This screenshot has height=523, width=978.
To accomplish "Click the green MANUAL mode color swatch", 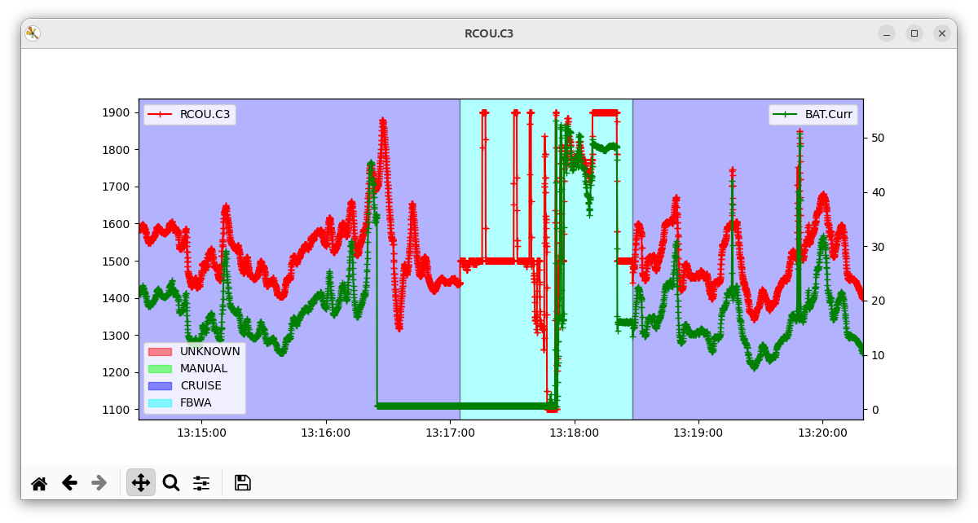I will coord(160,369).
